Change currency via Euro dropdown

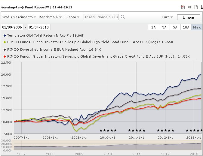(x=167, y=17)
